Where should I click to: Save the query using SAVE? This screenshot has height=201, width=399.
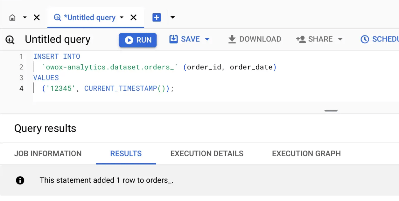[x=185, y=39]
